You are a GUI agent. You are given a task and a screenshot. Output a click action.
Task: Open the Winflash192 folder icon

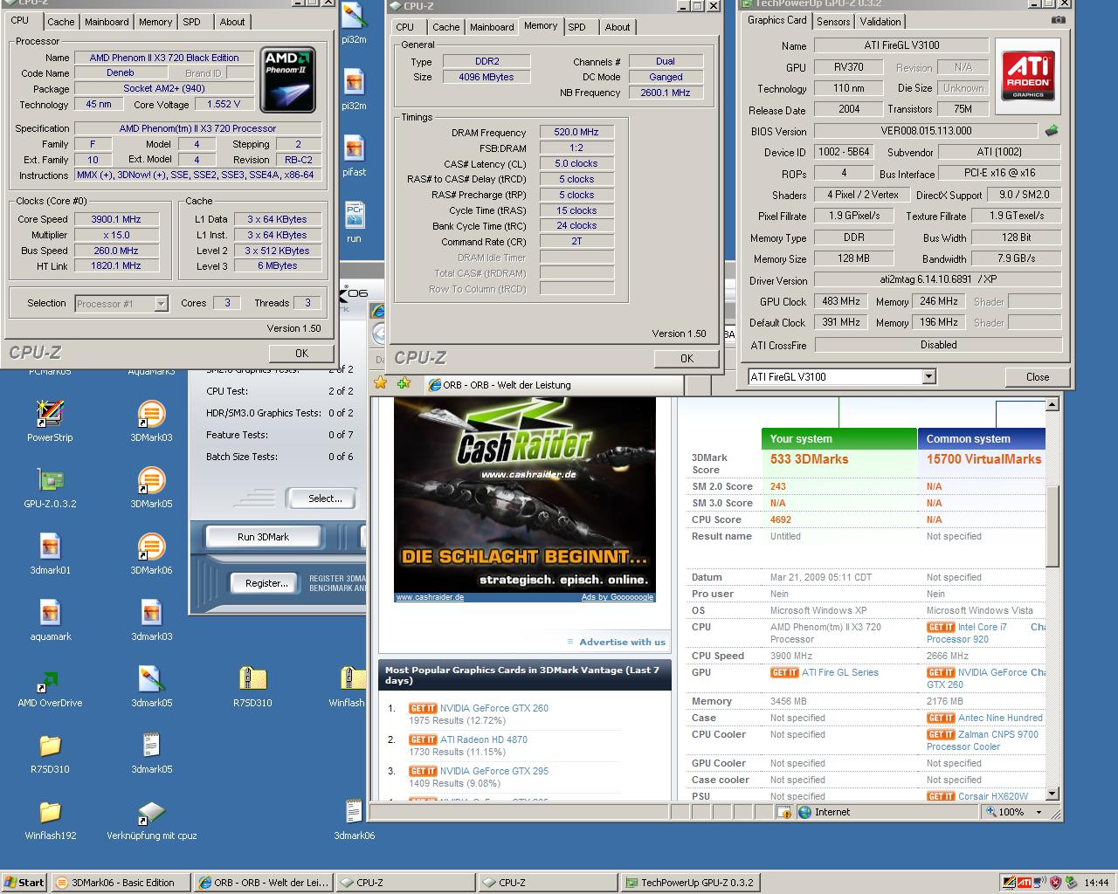pos(50,811)
